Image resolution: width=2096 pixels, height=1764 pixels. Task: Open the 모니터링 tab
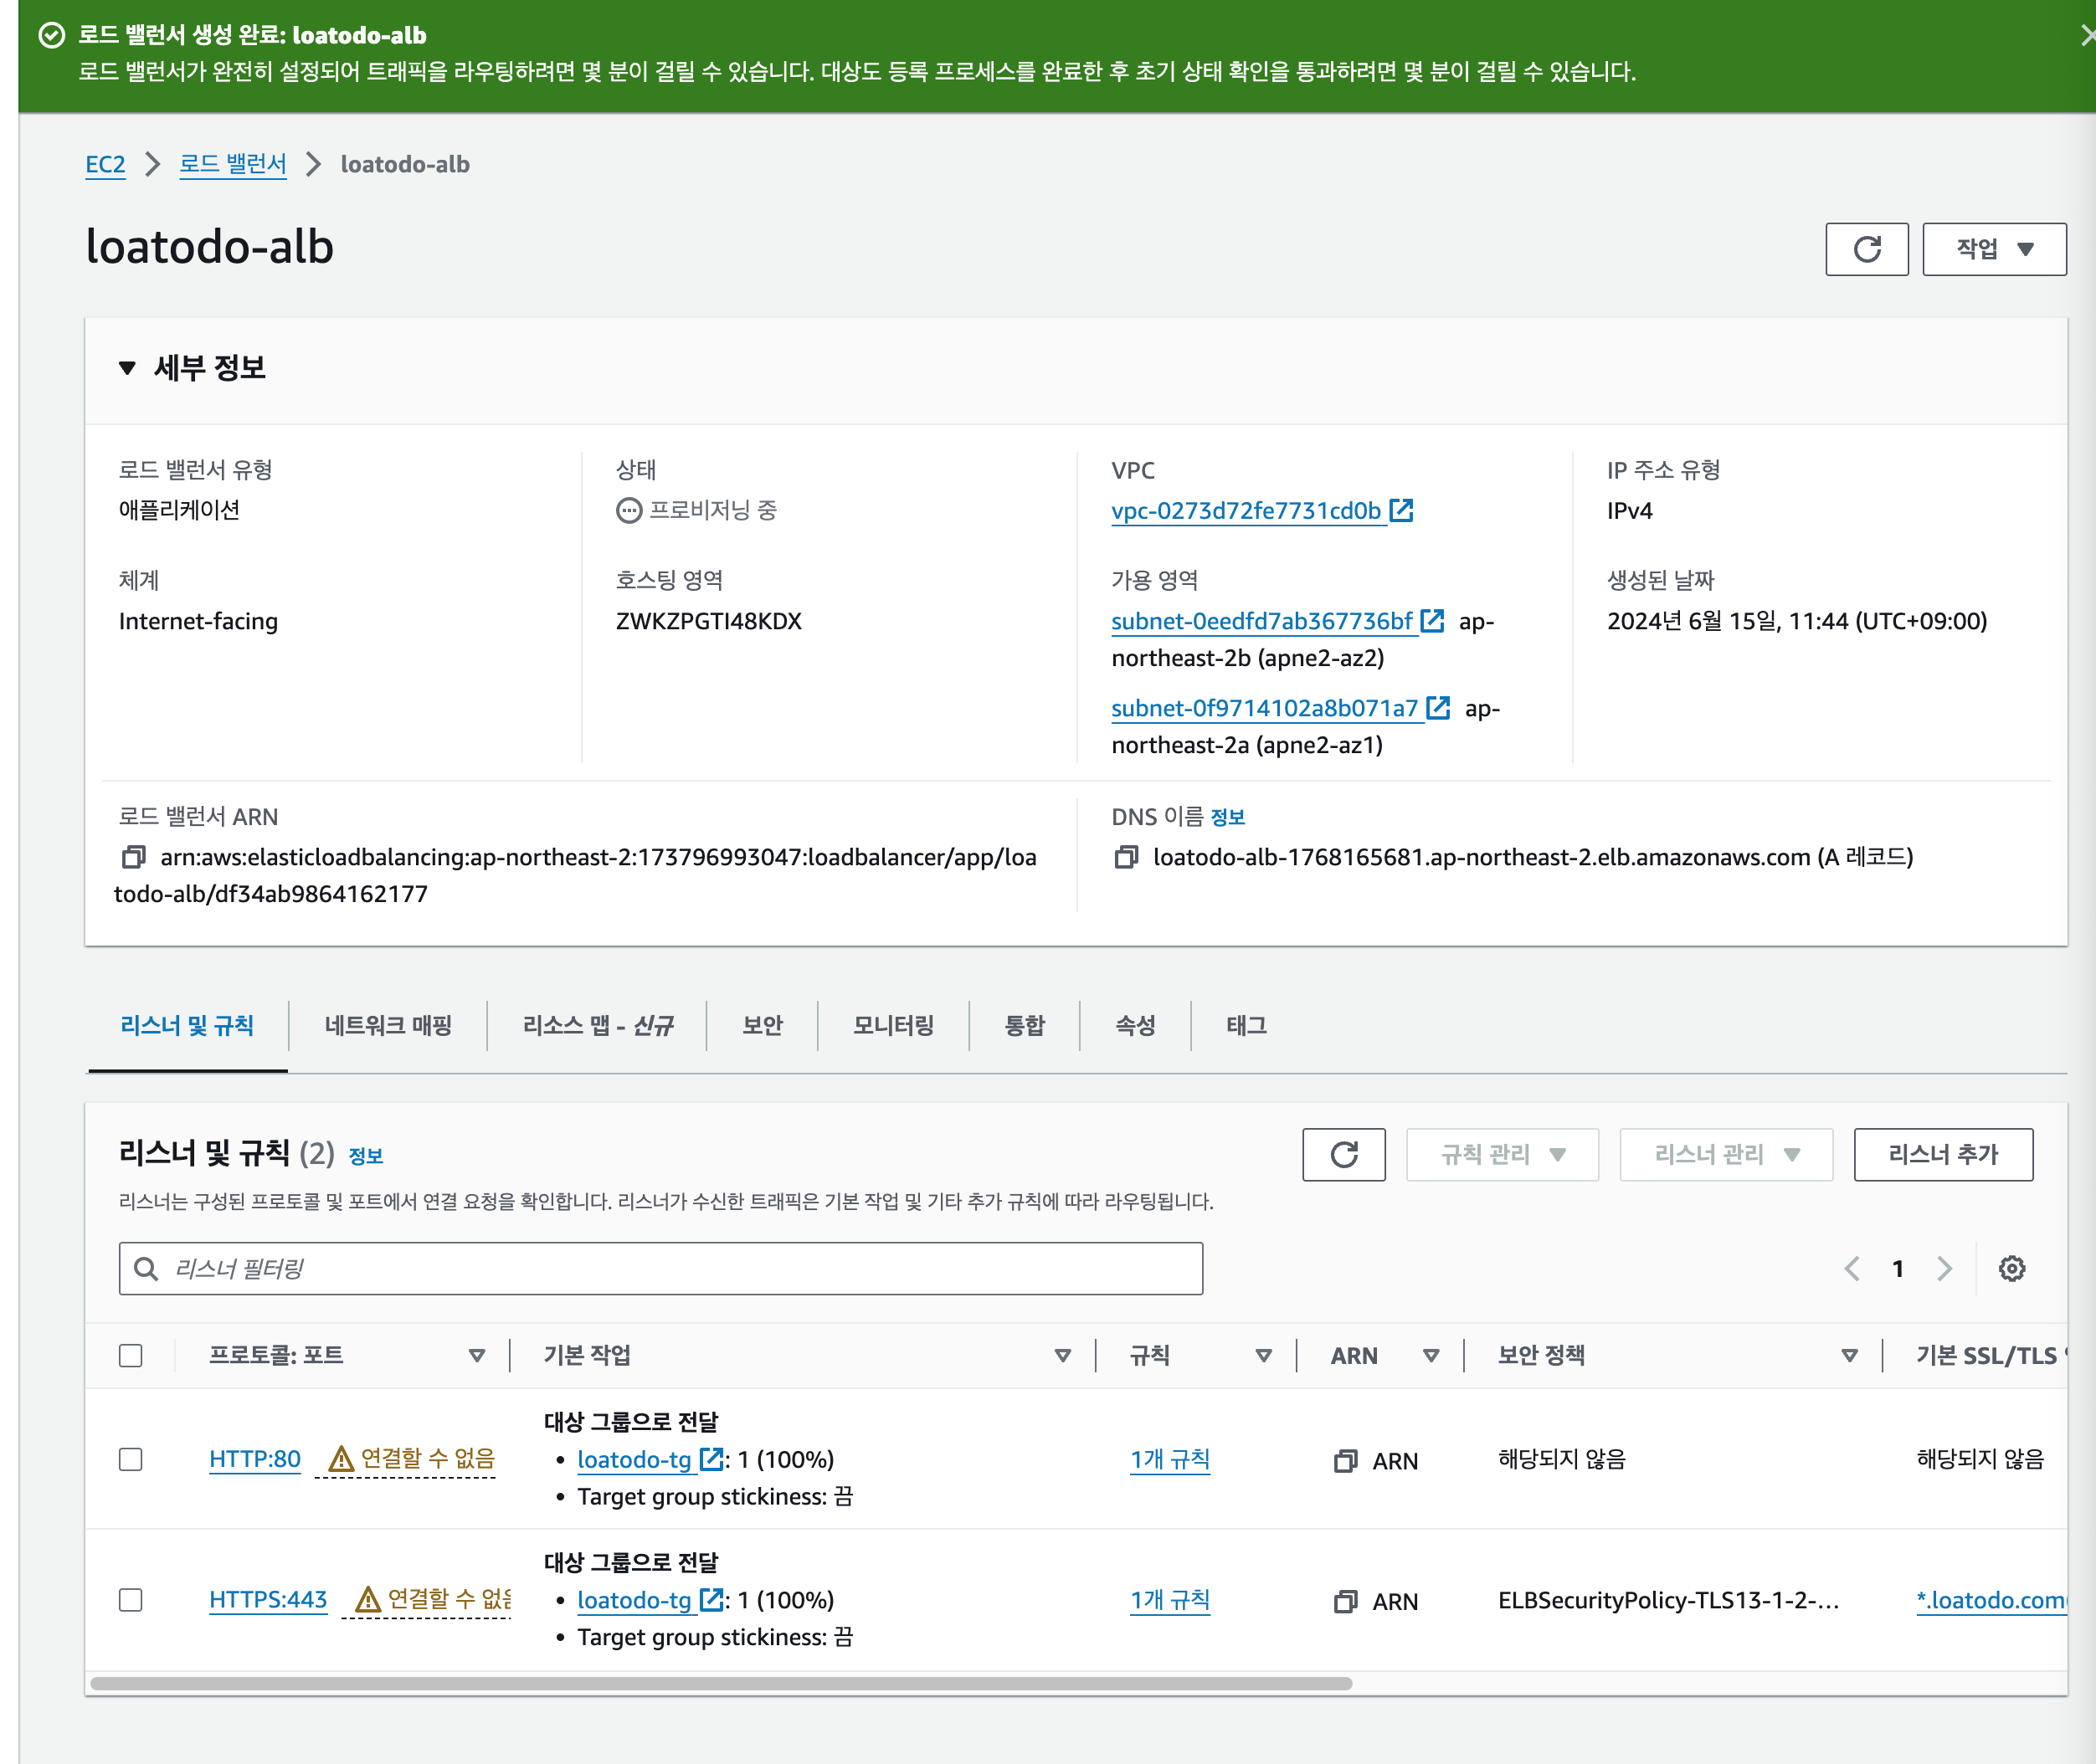pyautogui.click(x=892, y=1025)
